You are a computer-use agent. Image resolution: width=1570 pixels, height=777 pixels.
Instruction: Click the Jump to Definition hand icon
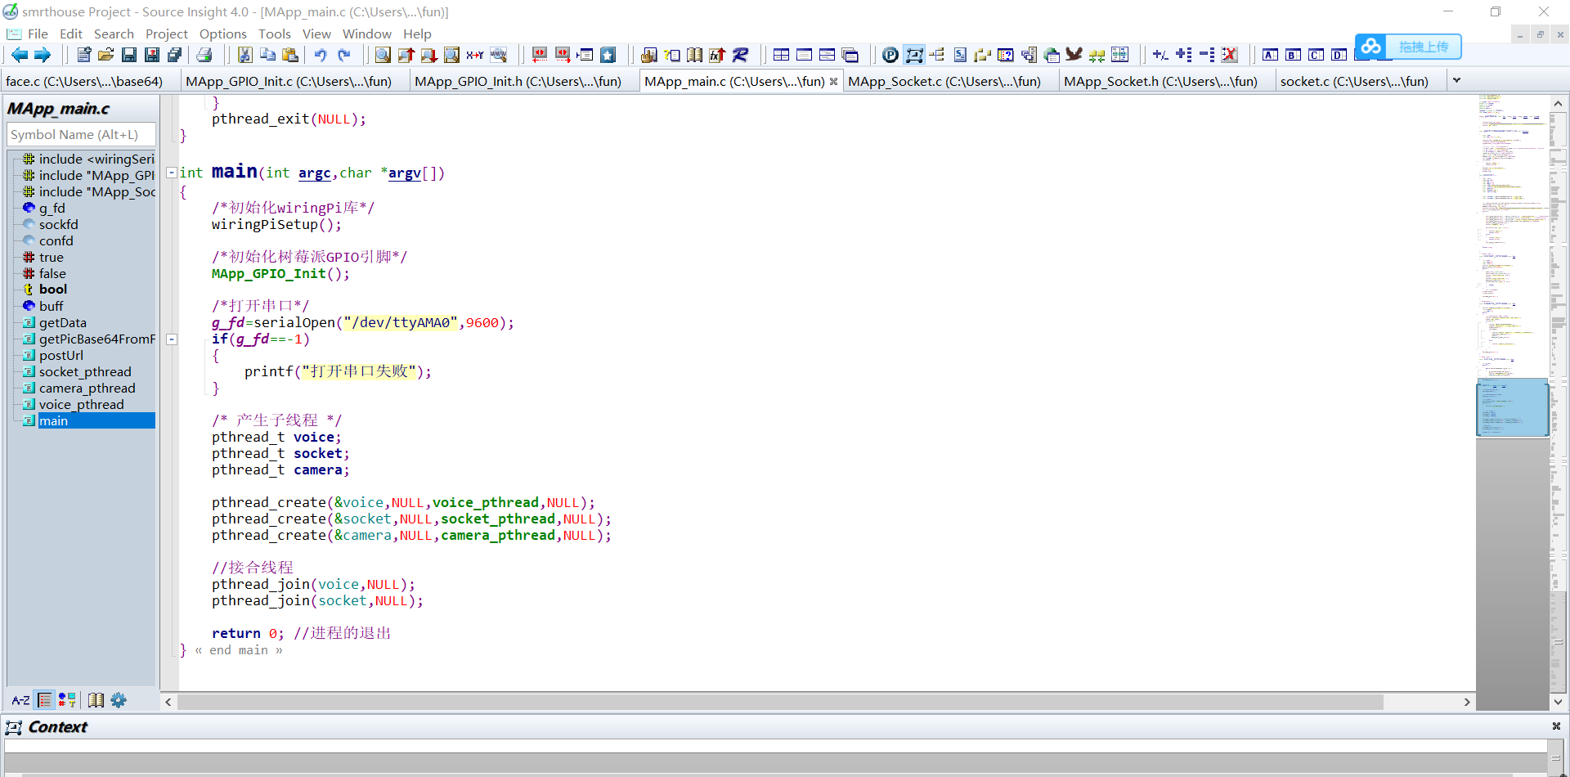pyautogui.click(x=649, y=55)
